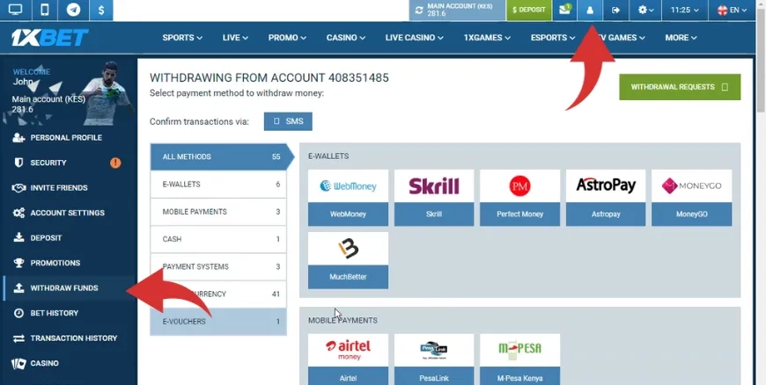766x385 pixels.
Task: Click the Personal Profile sidebar icon
Action: coord(18,138)
